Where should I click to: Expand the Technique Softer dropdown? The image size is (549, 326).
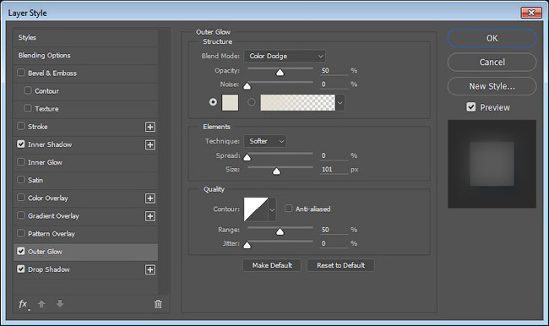[x=265, y=141]
